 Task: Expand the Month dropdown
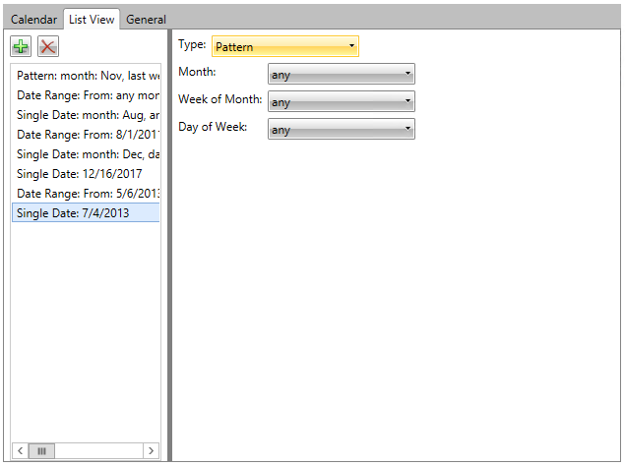[x=341, y=75]
